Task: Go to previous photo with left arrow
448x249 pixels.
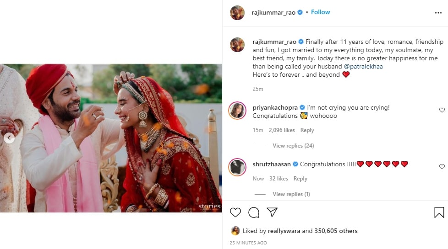Action: (9, 138)
